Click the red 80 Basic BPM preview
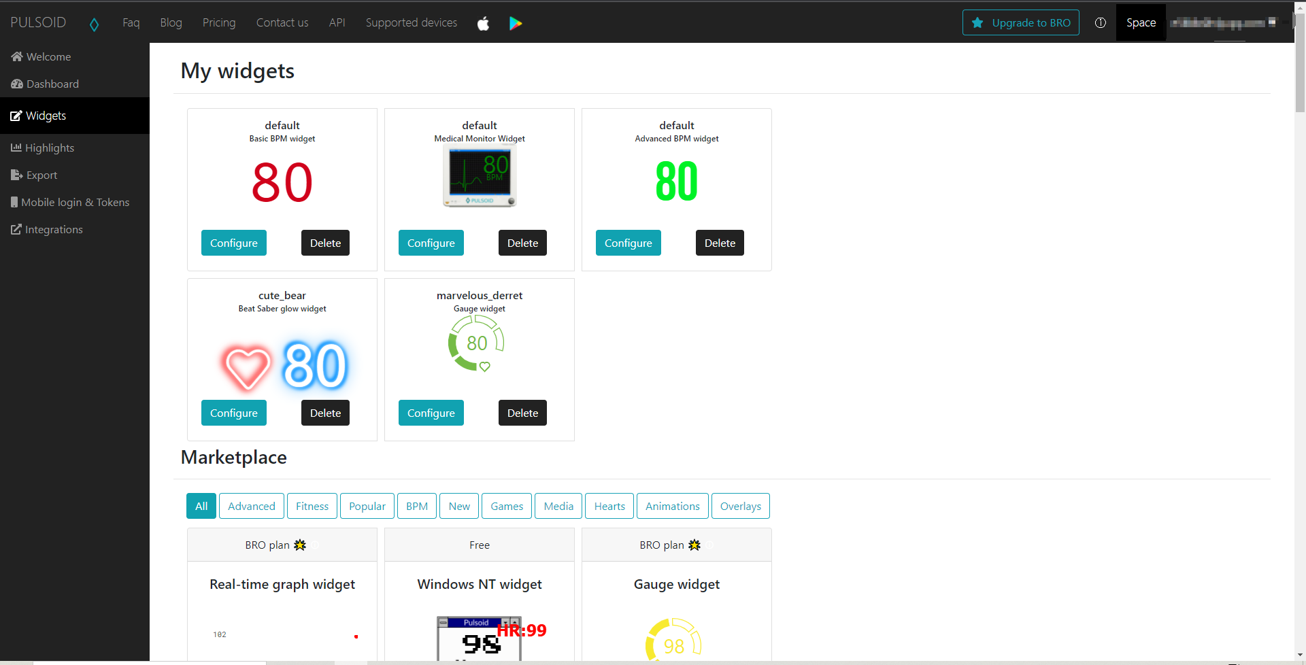The height and width of the screenshot is (665, 1306). (x=282, y=182)
